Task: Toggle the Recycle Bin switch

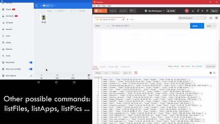Action: click(x=30, y=62)
